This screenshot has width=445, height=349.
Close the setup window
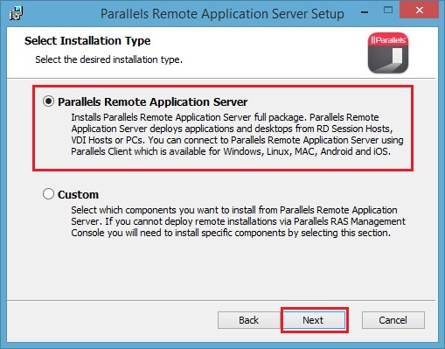pos(419,10)
